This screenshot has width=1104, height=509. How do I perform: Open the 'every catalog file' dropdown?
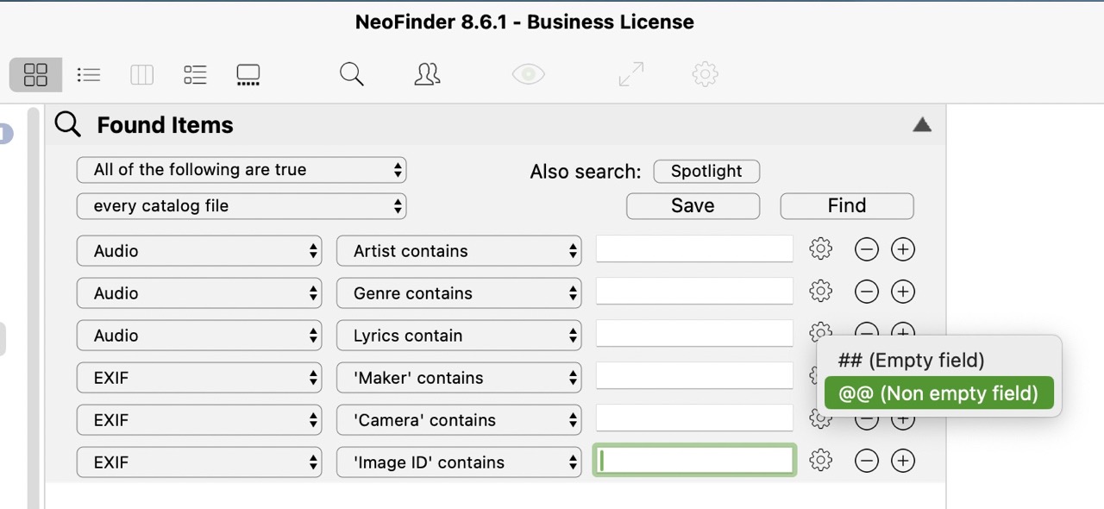(x=241, y=206)
